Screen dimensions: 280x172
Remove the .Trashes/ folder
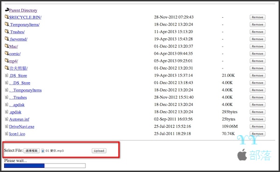tap(258, 32)
